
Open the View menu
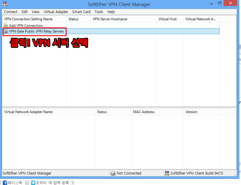[x=35, y=12]
